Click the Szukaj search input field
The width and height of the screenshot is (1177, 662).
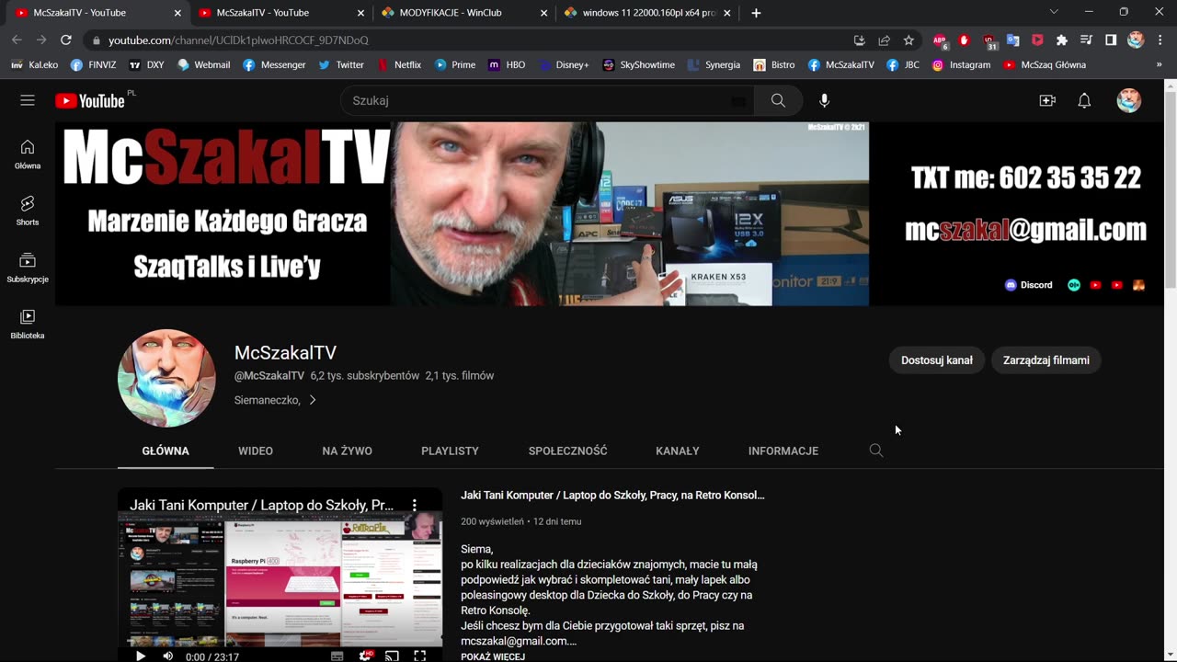547,100
